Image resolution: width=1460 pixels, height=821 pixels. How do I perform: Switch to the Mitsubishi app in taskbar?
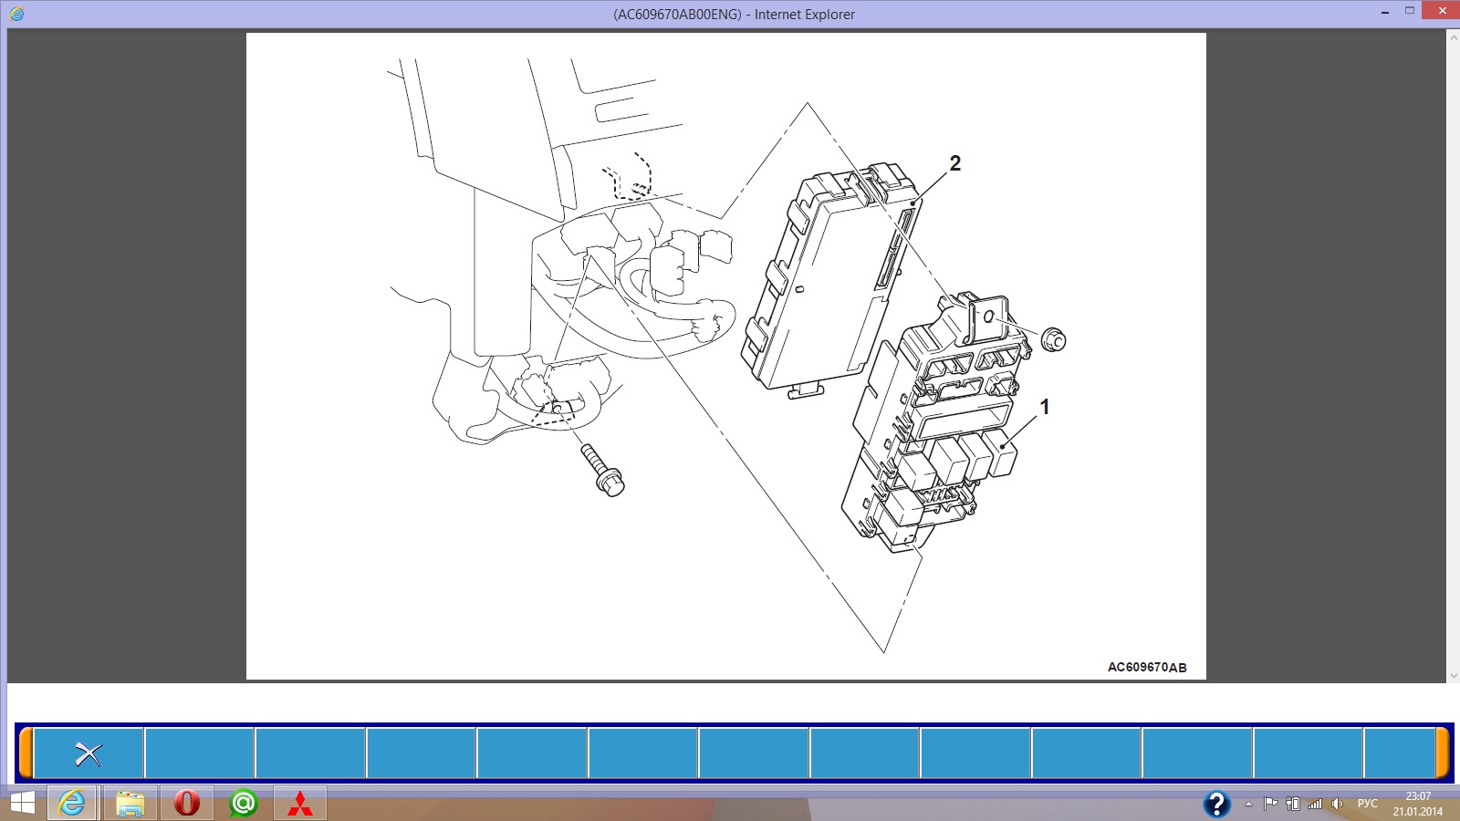click(x=299, y=804)
